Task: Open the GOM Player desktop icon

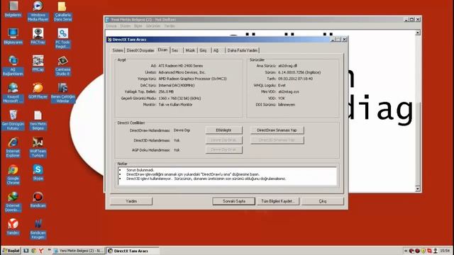Action: 38,91
